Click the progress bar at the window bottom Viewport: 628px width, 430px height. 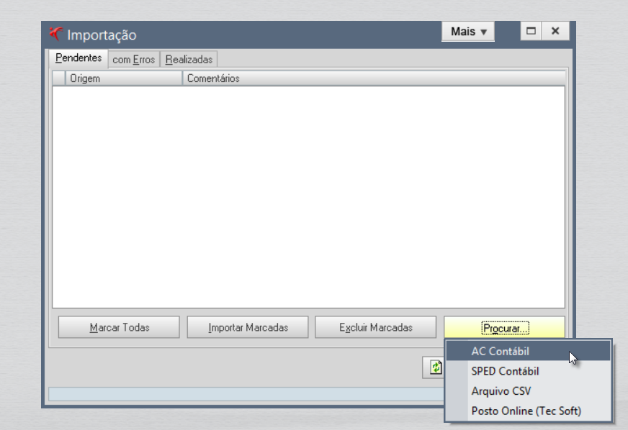245,394
